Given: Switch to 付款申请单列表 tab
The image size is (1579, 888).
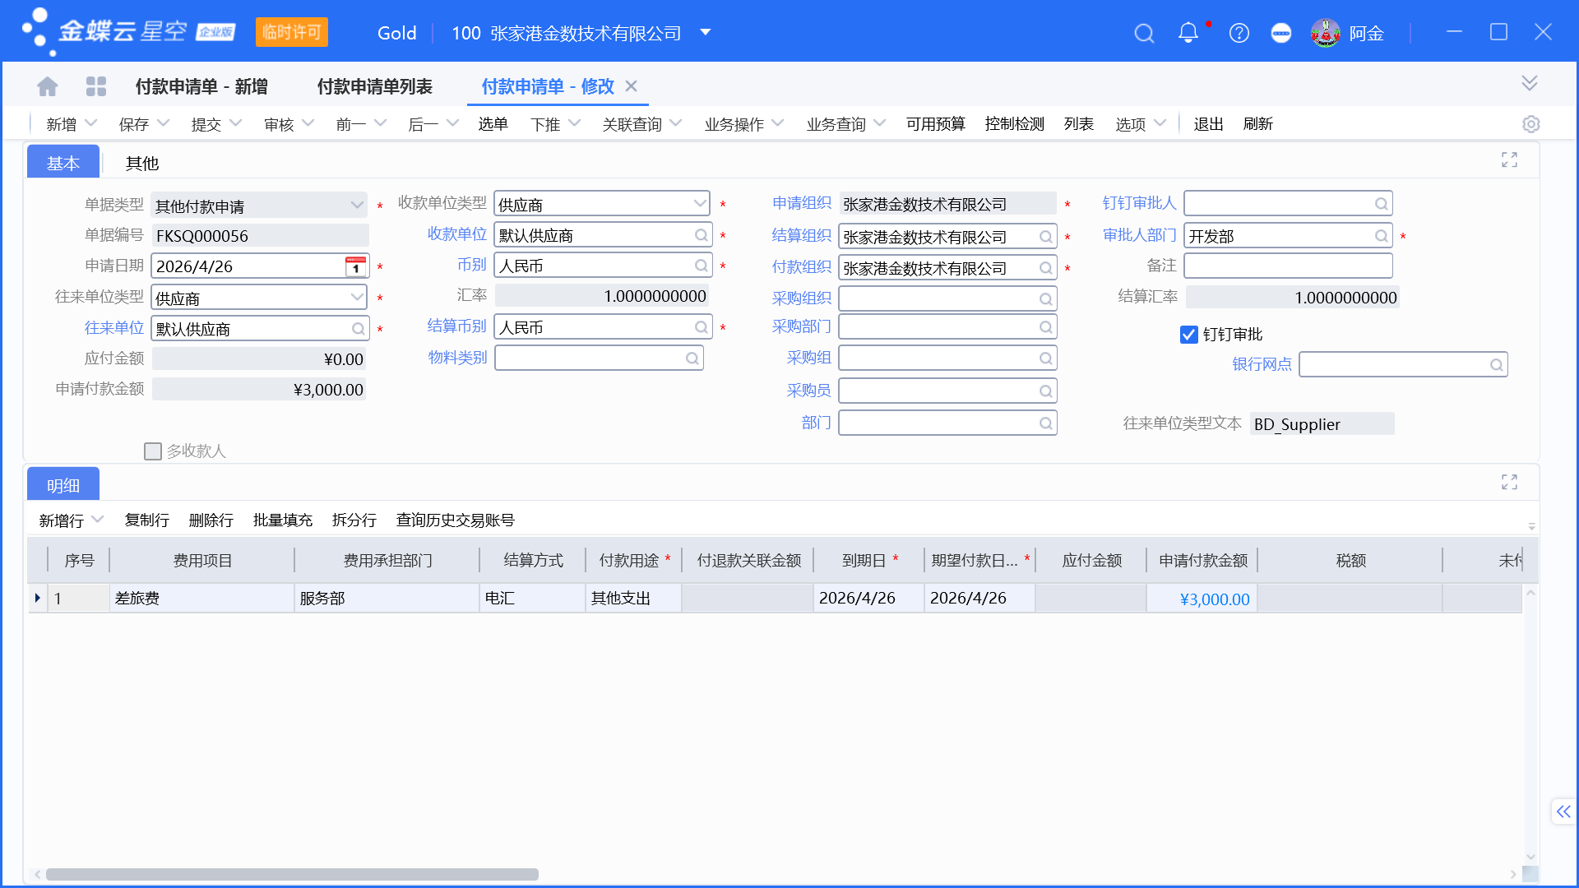Looking at the screenshot, I should [x=375, y=86].
